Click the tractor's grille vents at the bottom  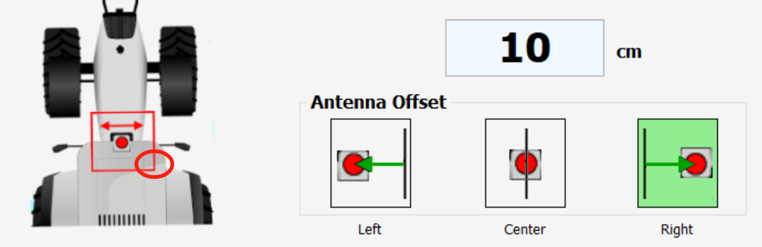point(122,220)
